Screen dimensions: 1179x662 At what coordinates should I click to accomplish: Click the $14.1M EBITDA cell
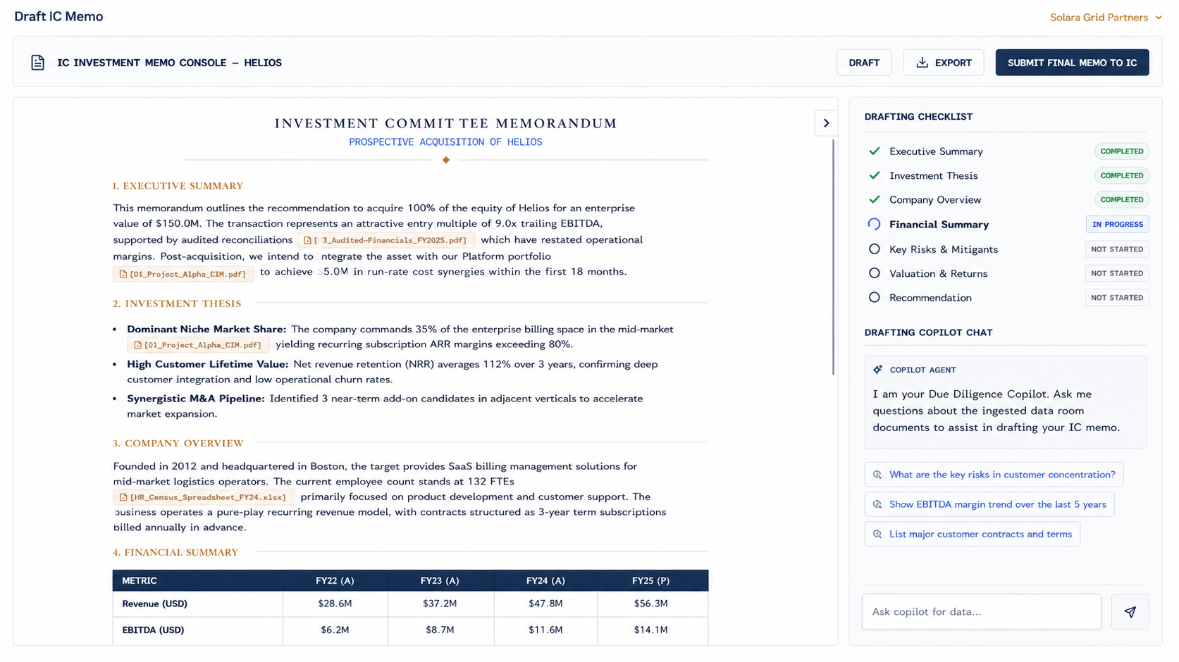click(x=650, y=630)
